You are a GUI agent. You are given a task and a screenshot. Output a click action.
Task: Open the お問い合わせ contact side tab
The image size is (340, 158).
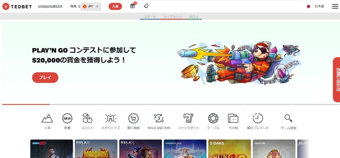pos(337,79)
